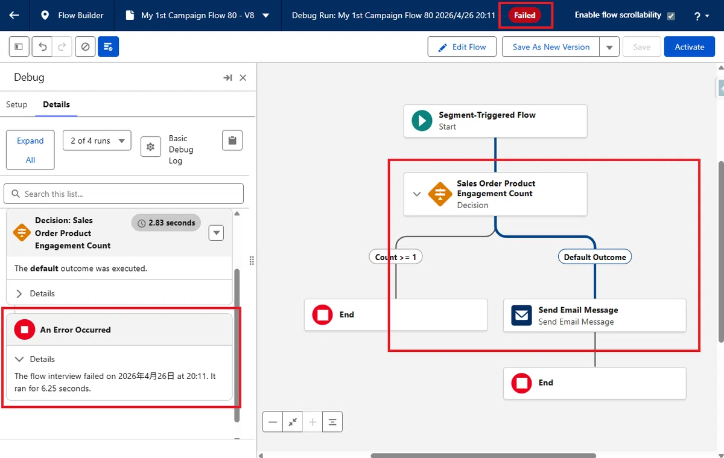Click the canvas horizontal scrollbar
Screen dimensions: 724x458
click(x=483, y=456)
